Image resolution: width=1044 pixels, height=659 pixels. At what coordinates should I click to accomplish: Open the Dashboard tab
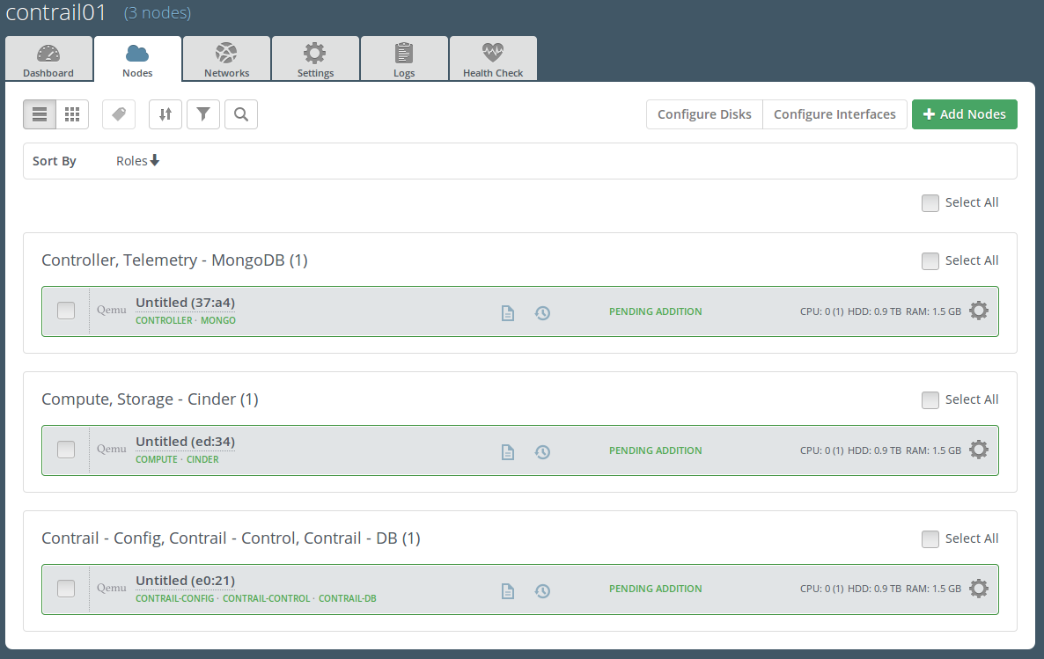click(x=48, y=59)
